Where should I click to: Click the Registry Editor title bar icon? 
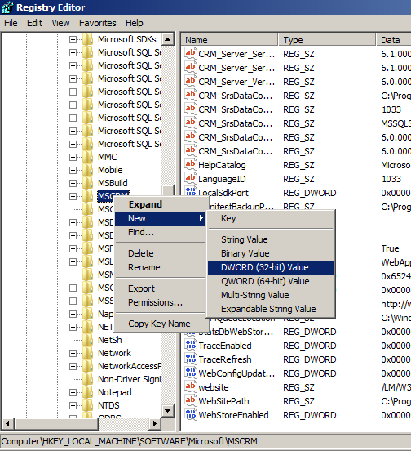(7, 7)
